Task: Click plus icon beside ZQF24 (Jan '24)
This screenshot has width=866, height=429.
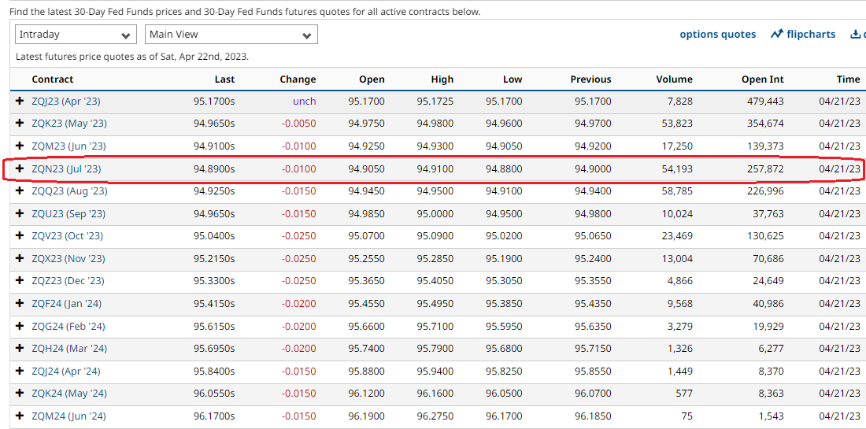Action: tap(20, 304)
